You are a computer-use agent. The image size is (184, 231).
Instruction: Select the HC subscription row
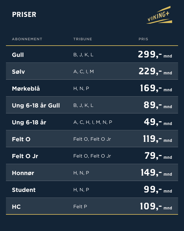pos(92,206)
